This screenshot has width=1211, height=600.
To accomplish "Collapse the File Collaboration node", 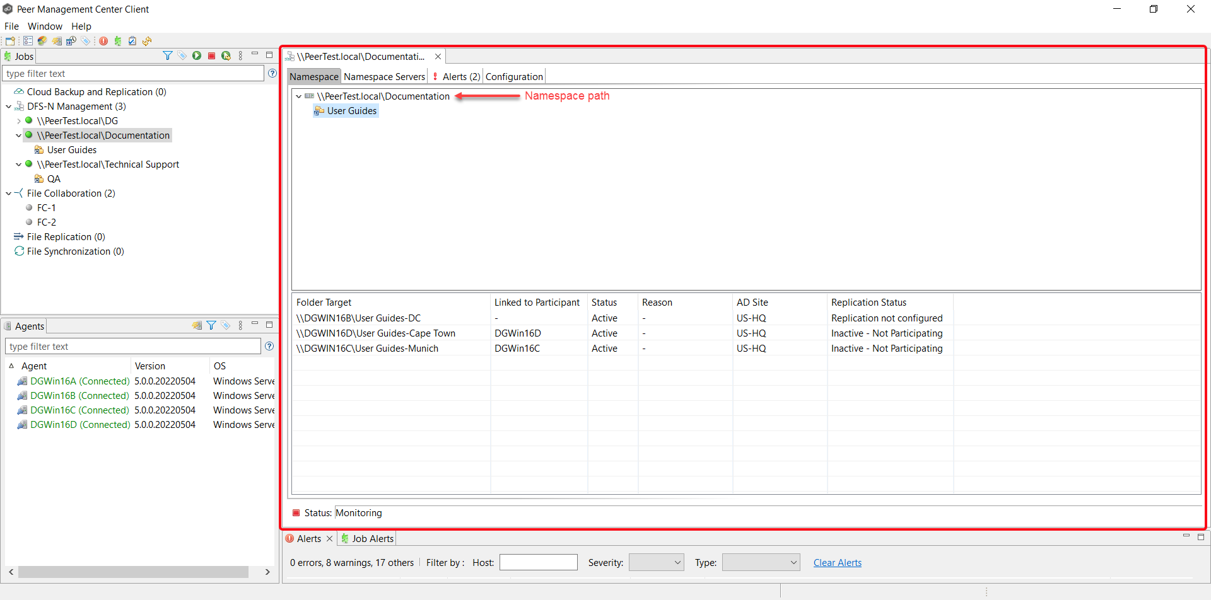I will pyautogui.click(x=8, y=193).
